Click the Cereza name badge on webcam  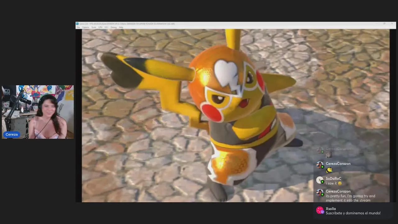click(12, 134)
